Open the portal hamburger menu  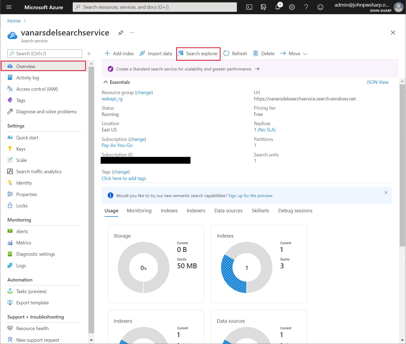pyautogui.click(x=9, y=7)
